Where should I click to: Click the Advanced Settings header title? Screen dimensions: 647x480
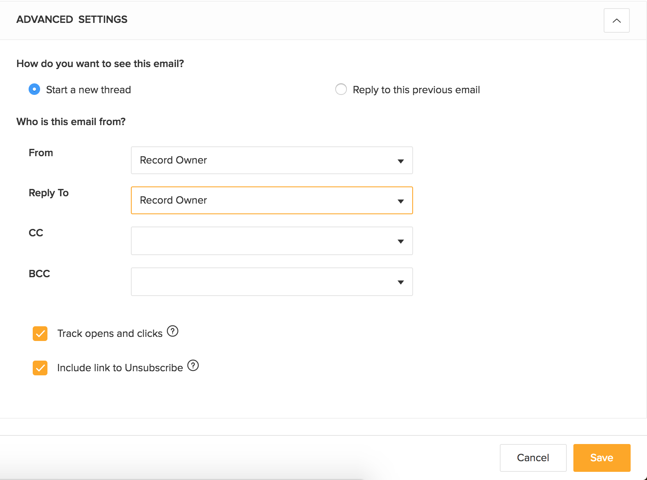72,20
